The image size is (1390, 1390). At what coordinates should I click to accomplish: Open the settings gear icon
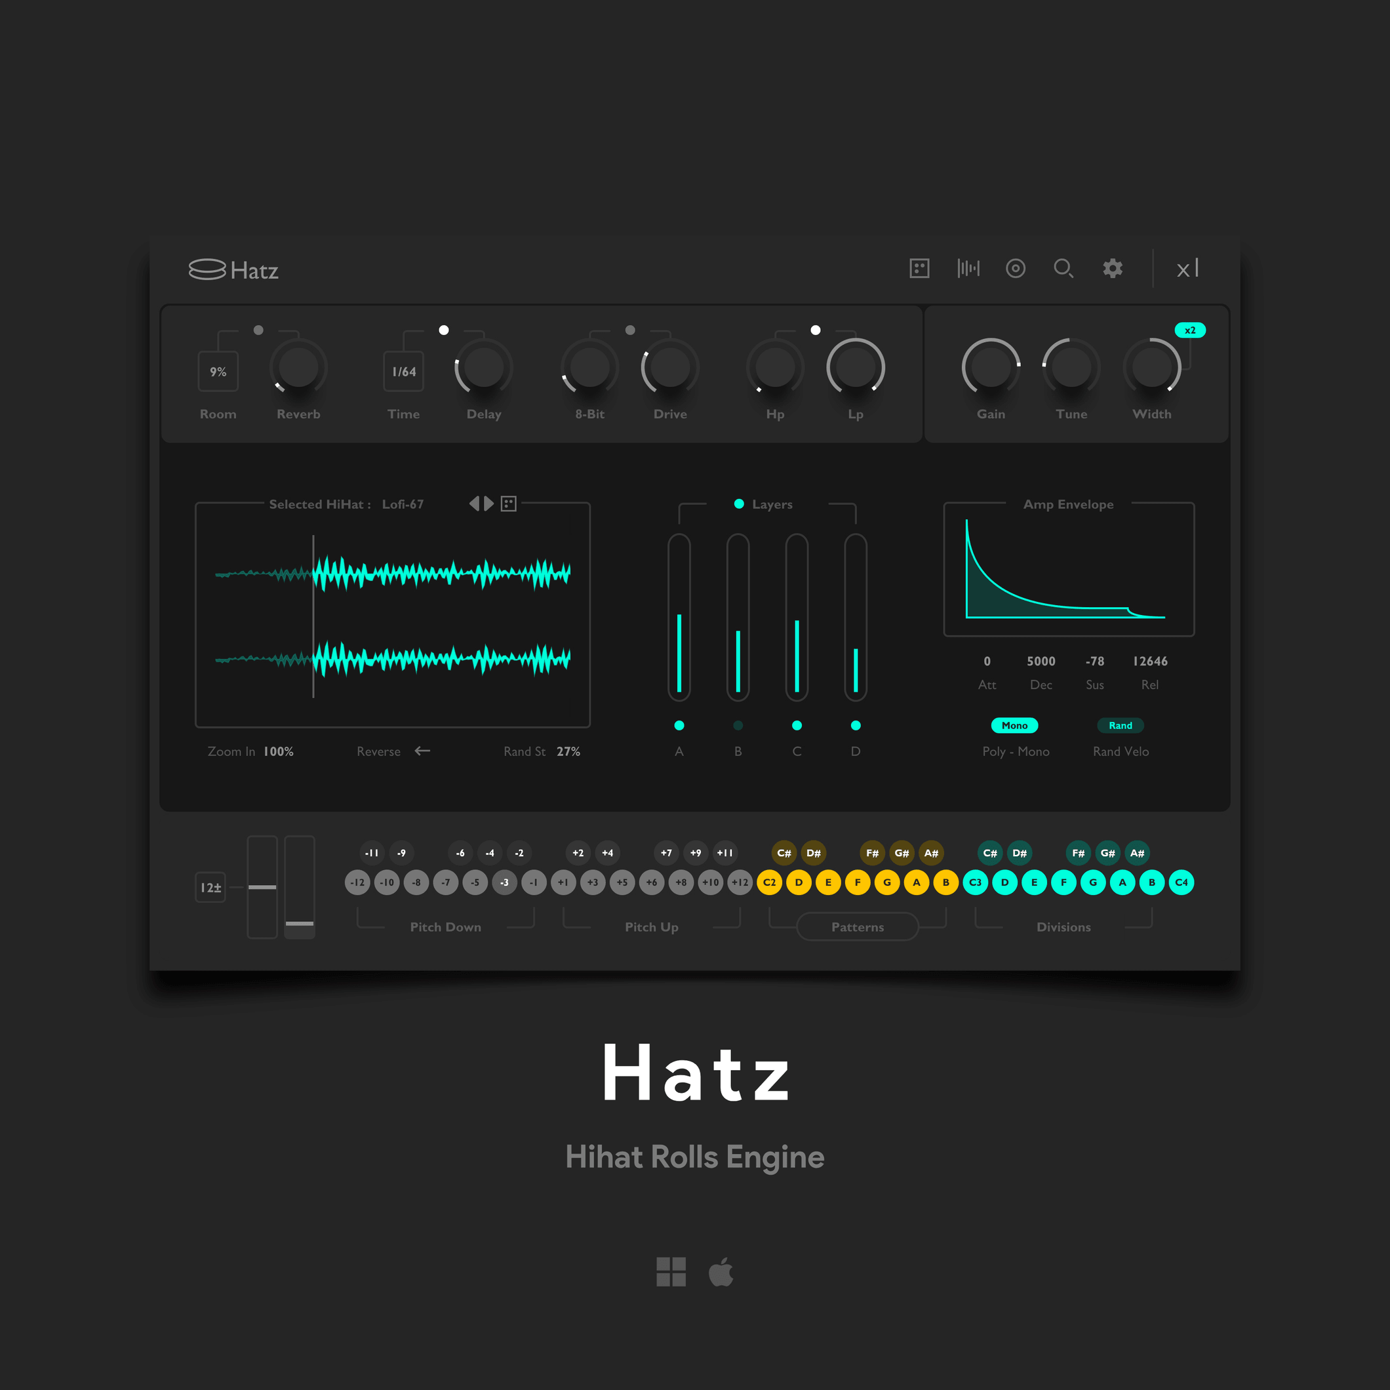(x=1112, y=268)
